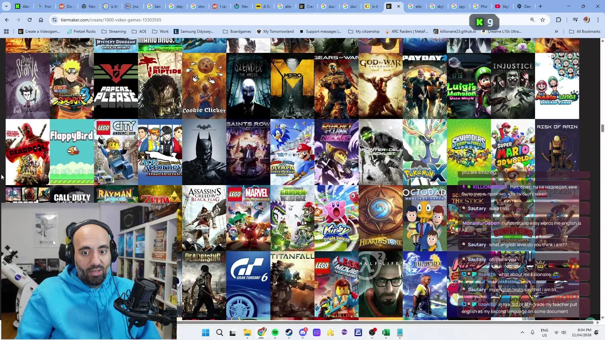Select the Pokémon X cover

pyautogui.click(x=424, y=152)
